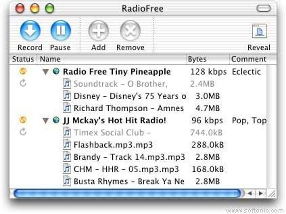
Task: Click refresh status icon in Soundtrack row
Action: tap(23, 83)
